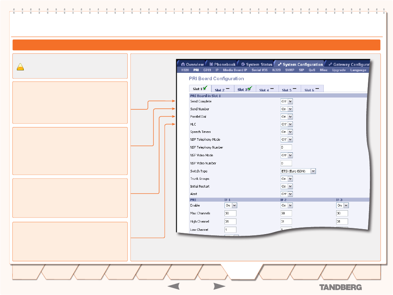Click the IF 1 High Channel field

[x=230, y=222]
